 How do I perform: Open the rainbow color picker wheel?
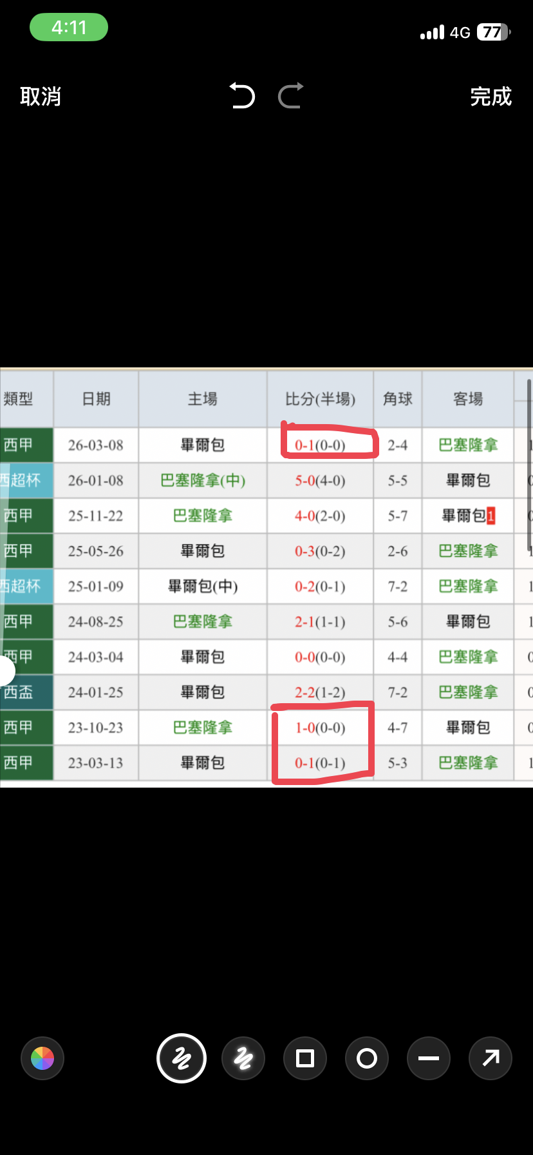click(x=42, y=1058)
